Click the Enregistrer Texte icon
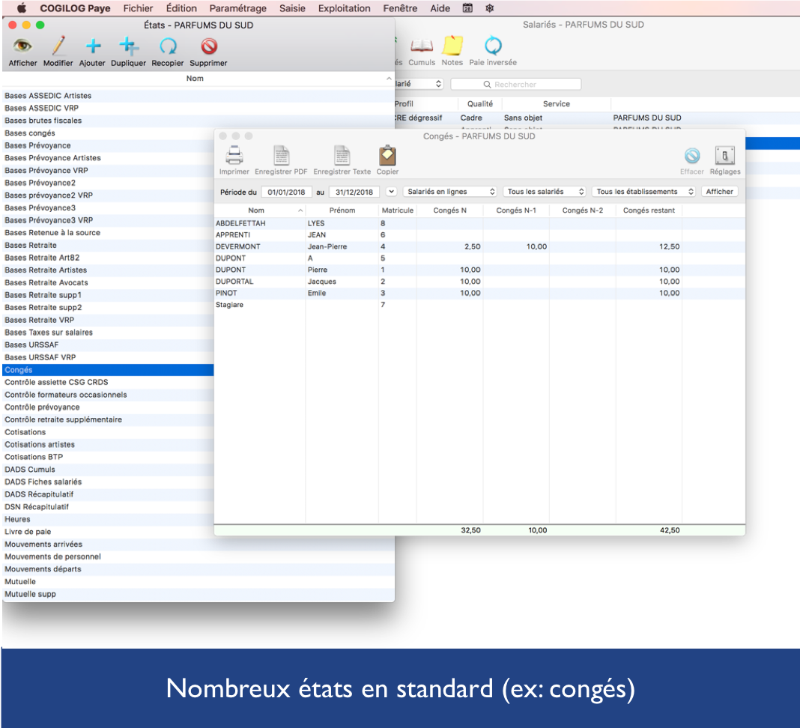This screenshot has width=800, height=728. click(342, 155)
